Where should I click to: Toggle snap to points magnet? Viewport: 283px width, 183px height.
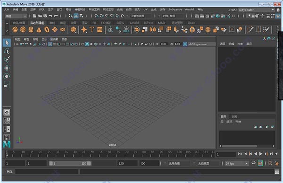pyautogui.click(x=107, y=16)
